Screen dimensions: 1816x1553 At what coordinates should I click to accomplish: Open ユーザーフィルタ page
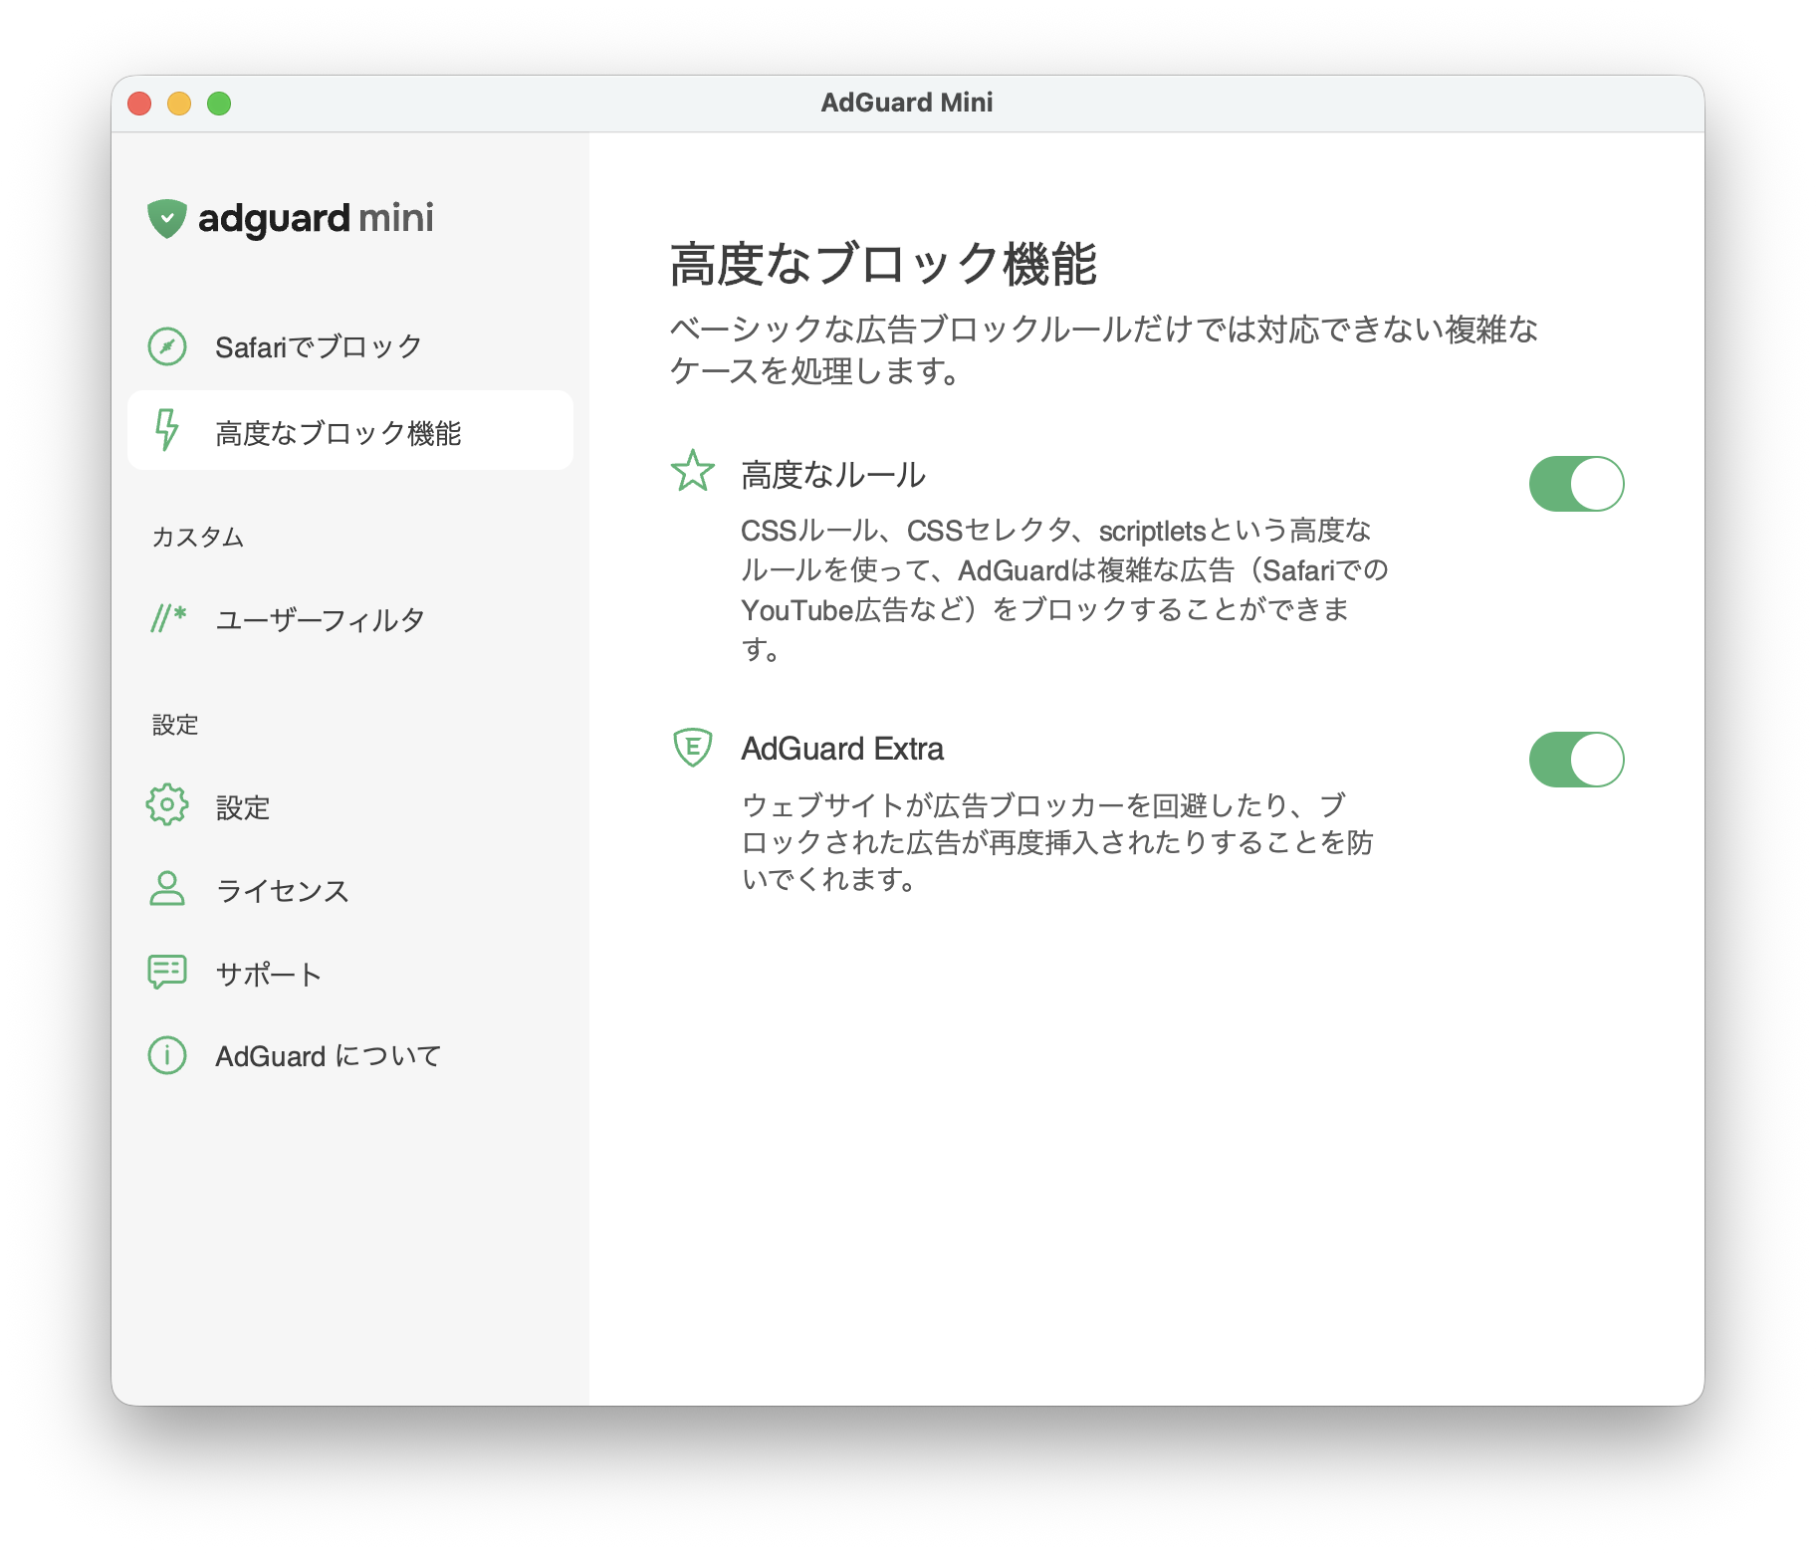350,619
